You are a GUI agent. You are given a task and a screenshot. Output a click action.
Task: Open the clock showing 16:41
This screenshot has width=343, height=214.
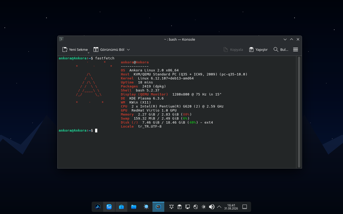(x=231, y=207)
